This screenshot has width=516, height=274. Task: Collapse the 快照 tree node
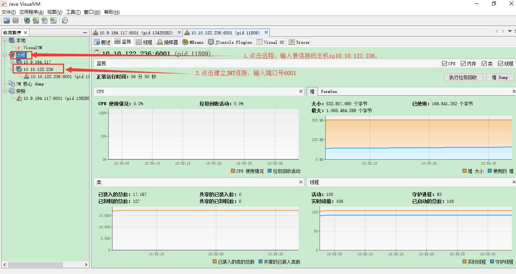5,91
